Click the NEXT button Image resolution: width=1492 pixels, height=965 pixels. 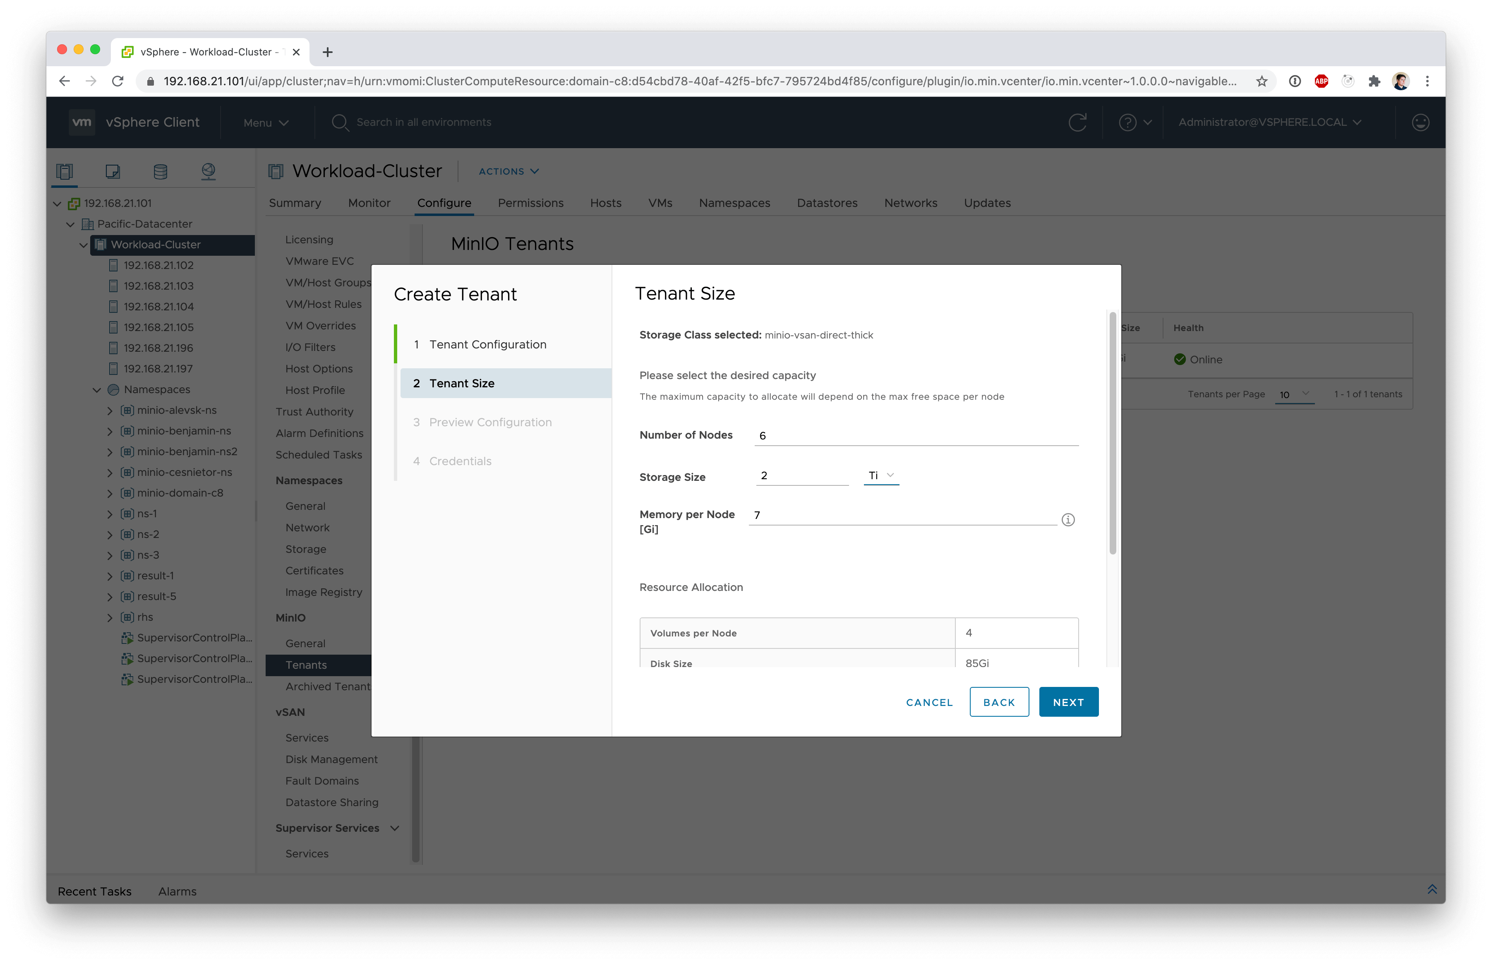tap(1068, 702)
